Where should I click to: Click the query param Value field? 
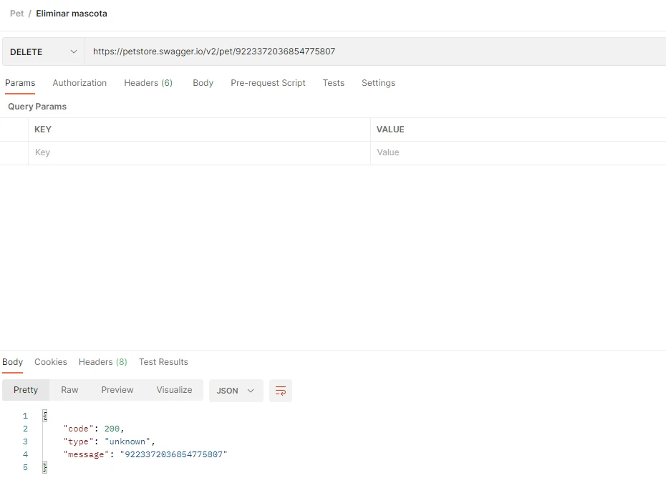click(x=518, y=152)
